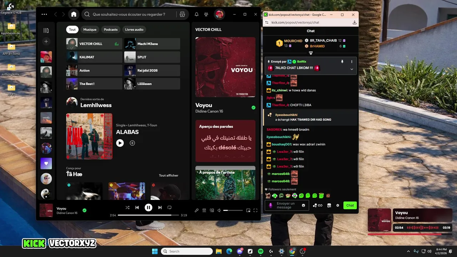
Task: Open Machi M3ana tile
Action: [x=152, y=44]
